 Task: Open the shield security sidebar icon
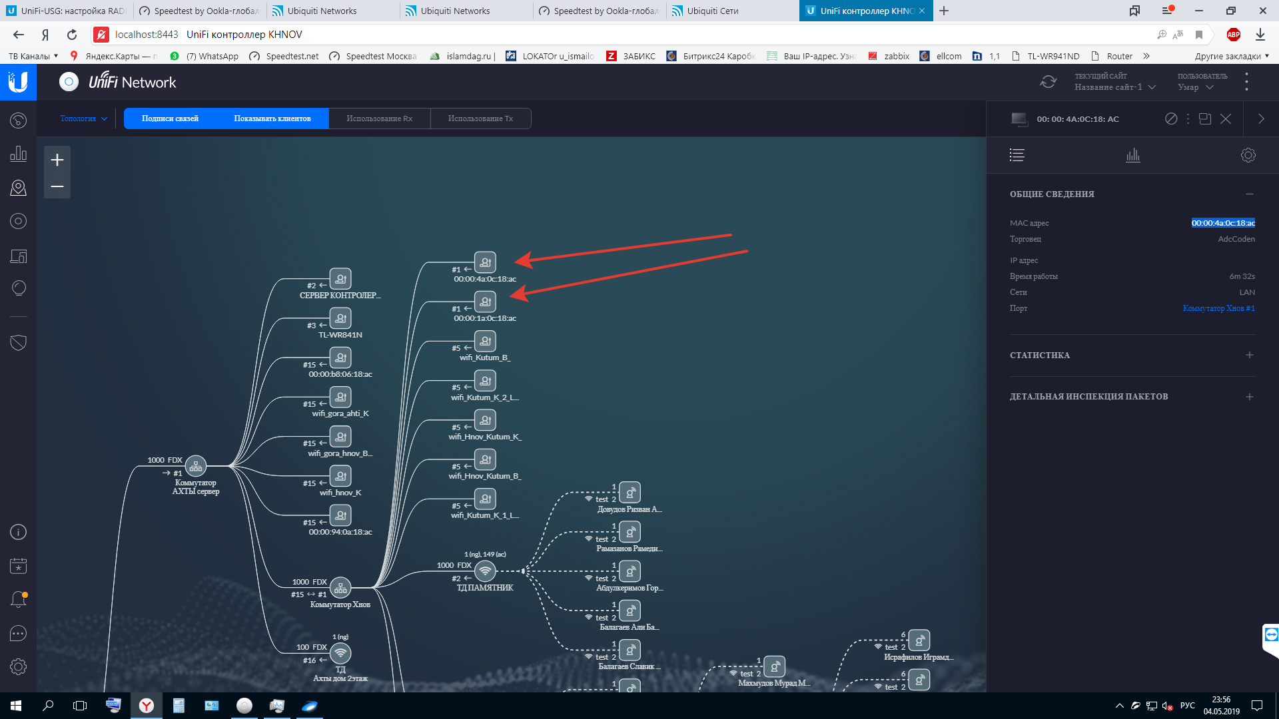coord(18,343)
